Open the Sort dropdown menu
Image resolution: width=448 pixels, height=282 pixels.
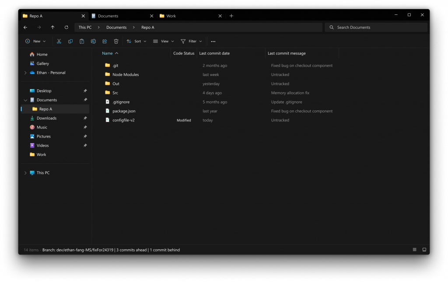(136, 41)
